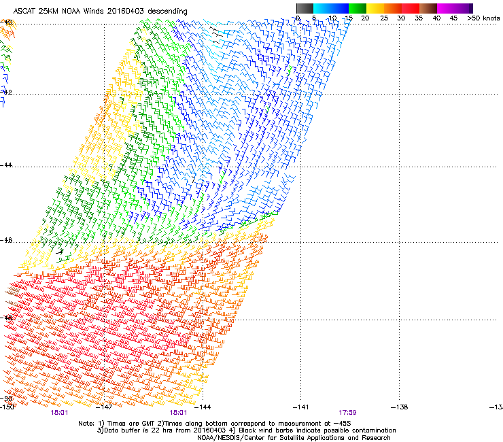Click the title 'ASCAT 25KM NOAA Winds 20160403 descending'
The width and height of the screenshot is (503, 442).
coord(100,11)
